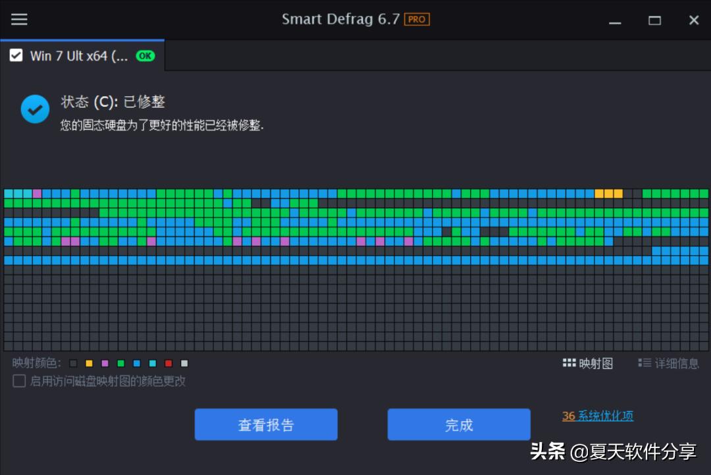This screenshot has height=475, width=711.
Task: Click the gray swatch in 映射颜色 legend
Action: [x=72, y=363]
